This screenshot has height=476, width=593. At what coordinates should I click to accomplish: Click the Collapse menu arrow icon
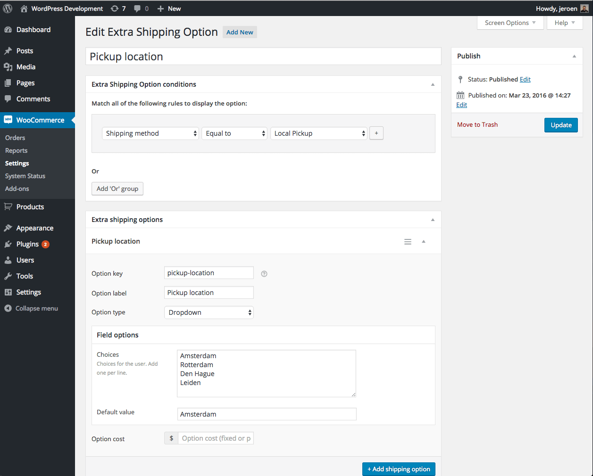tap(8, 308)
